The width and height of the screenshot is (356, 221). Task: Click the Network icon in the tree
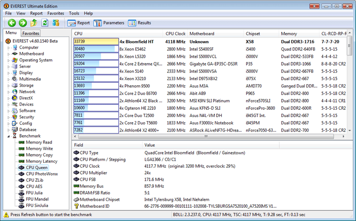pos(15,92)
